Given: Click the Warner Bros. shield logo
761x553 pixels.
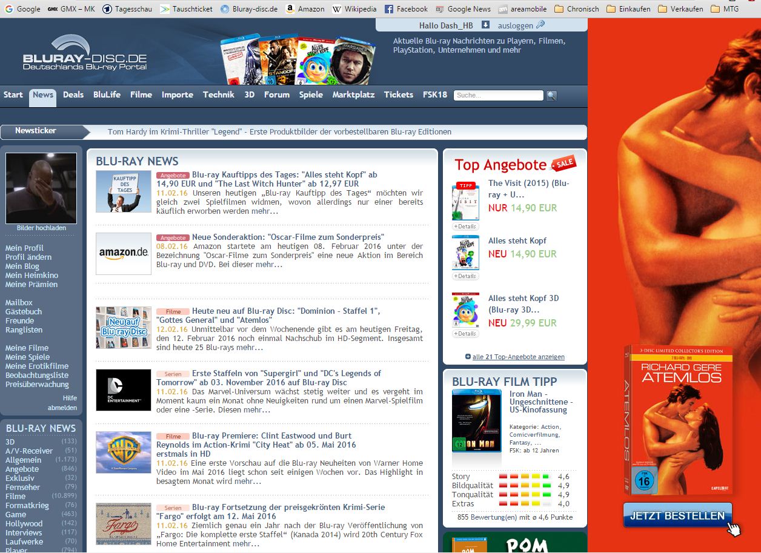Looking at the screenshot, I should coord(124,452).
